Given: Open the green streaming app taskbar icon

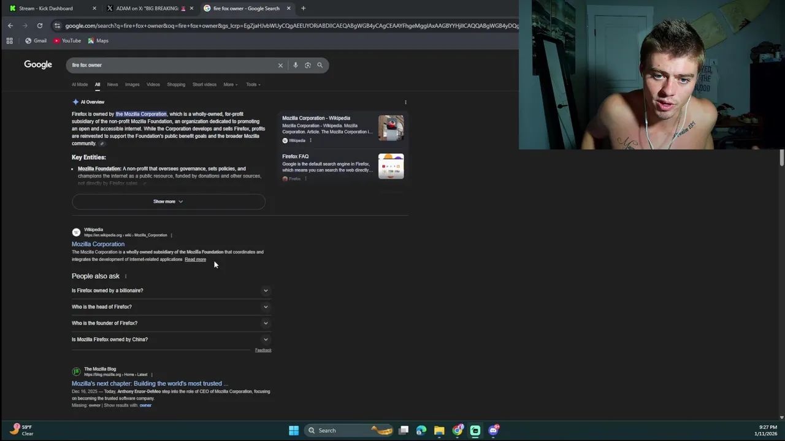Looking at the screenshot, I should [x=475, y=430].
